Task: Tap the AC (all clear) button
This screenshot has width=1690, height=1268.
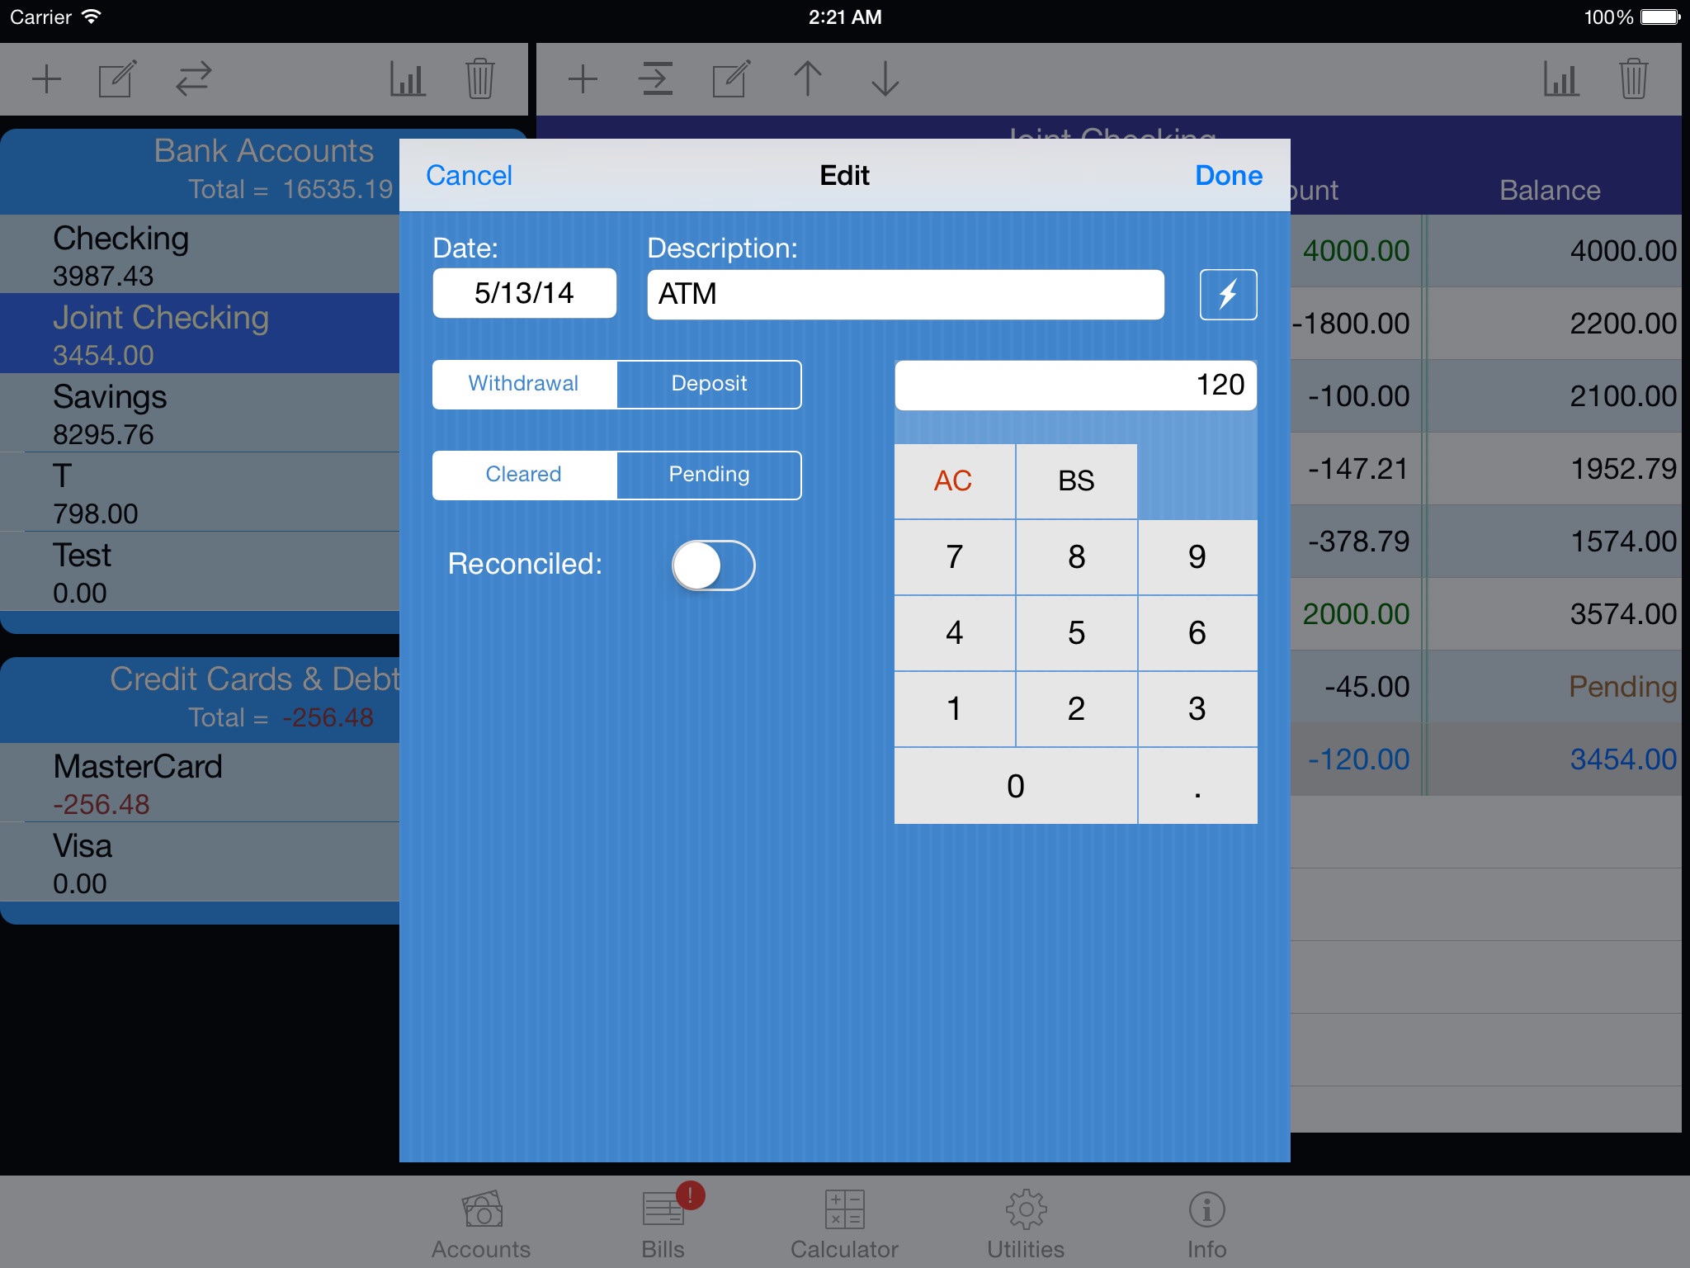Action: [956, 480]
